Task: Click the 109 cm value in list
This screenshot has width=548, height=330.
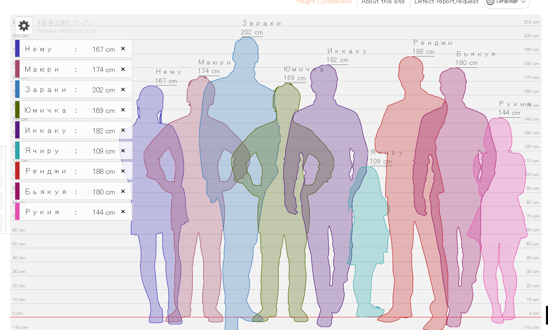Action: 104,151
